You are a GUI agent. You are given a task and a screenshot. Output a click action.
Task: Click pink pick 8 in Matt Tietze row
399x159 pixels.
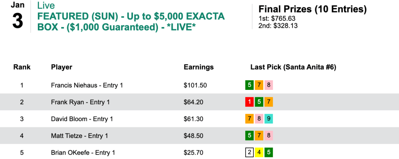pyautogui.click(x=268, y=136)
